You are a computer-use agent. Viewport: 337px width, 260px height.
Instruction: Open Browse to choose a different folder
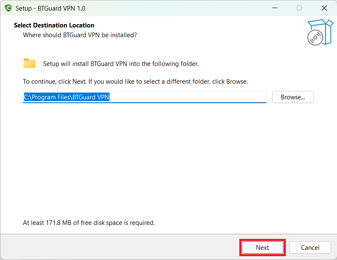pyautogui.click(x=293, y=97)
